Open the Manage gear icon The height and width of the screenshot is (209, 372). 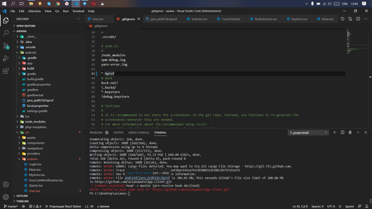(x=6, y=197)
